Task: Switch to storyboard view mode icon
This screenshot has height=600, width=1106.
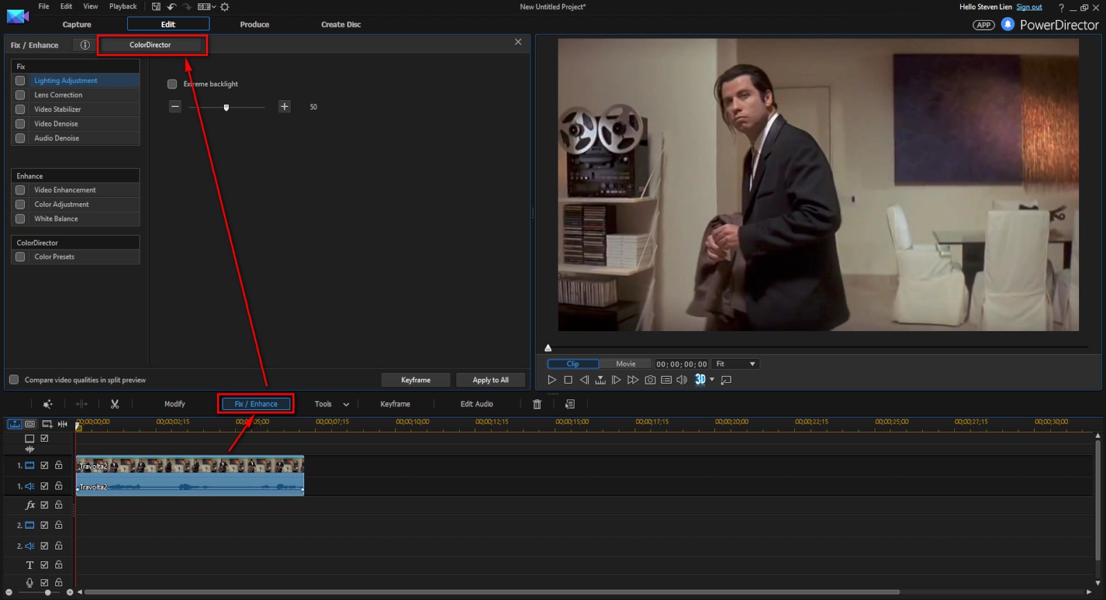Action: (30, 424)
